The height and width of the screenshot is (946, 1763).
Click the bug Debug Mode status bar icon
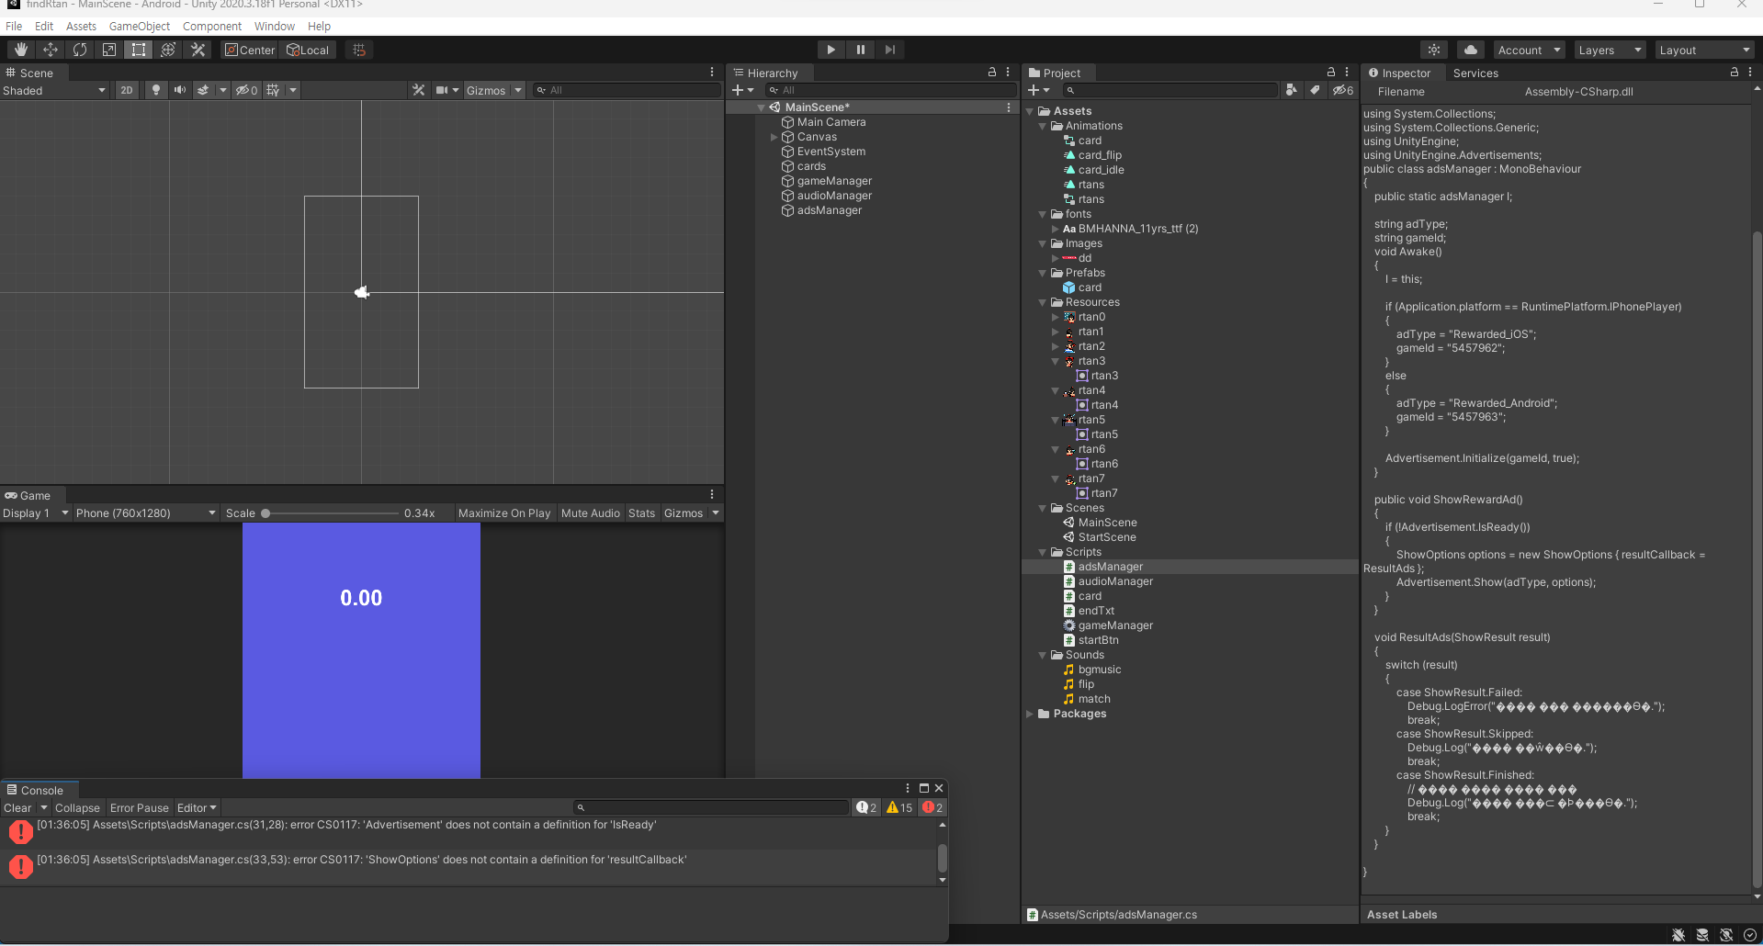coord(1678,935)
